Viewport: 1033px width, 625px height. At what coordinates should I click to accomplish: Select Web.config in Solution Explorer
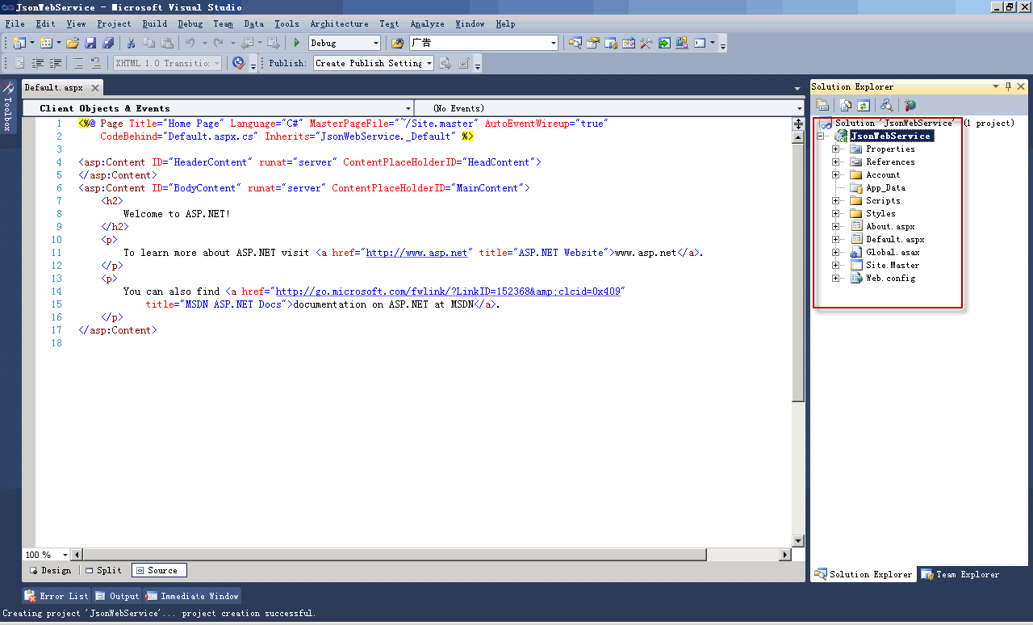tap(890, 279)
